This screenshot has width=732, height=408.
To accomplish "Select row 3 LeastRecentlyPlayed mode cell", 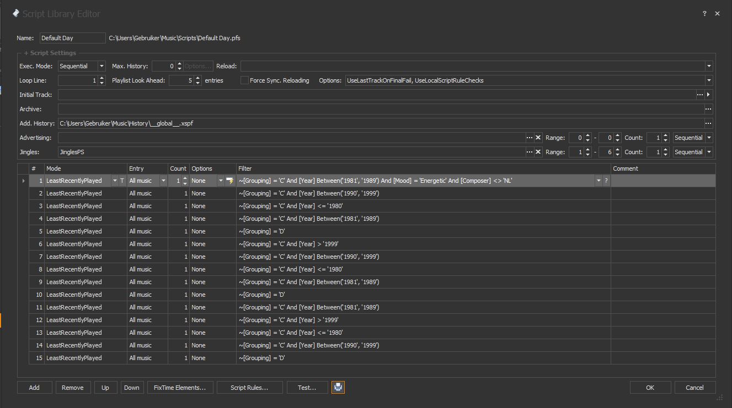I will coord(86,206).
